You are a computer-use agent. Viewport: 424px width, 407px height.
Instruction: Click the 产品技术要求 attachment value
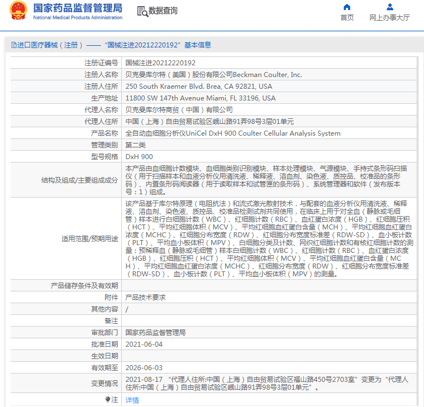(x=145, y=298)
